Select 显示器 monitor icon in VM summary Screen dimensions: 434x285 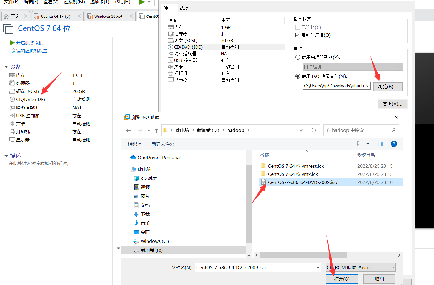[12, 140]
